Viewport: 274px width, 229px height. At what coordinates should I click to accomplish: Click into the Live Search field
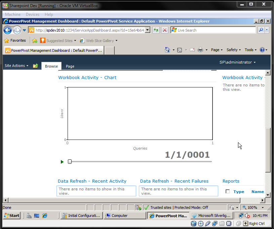point(213,30)
